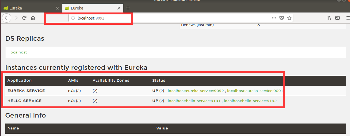Open localhost:eureka-service:9092 instance link

click(x=196, y=91)
